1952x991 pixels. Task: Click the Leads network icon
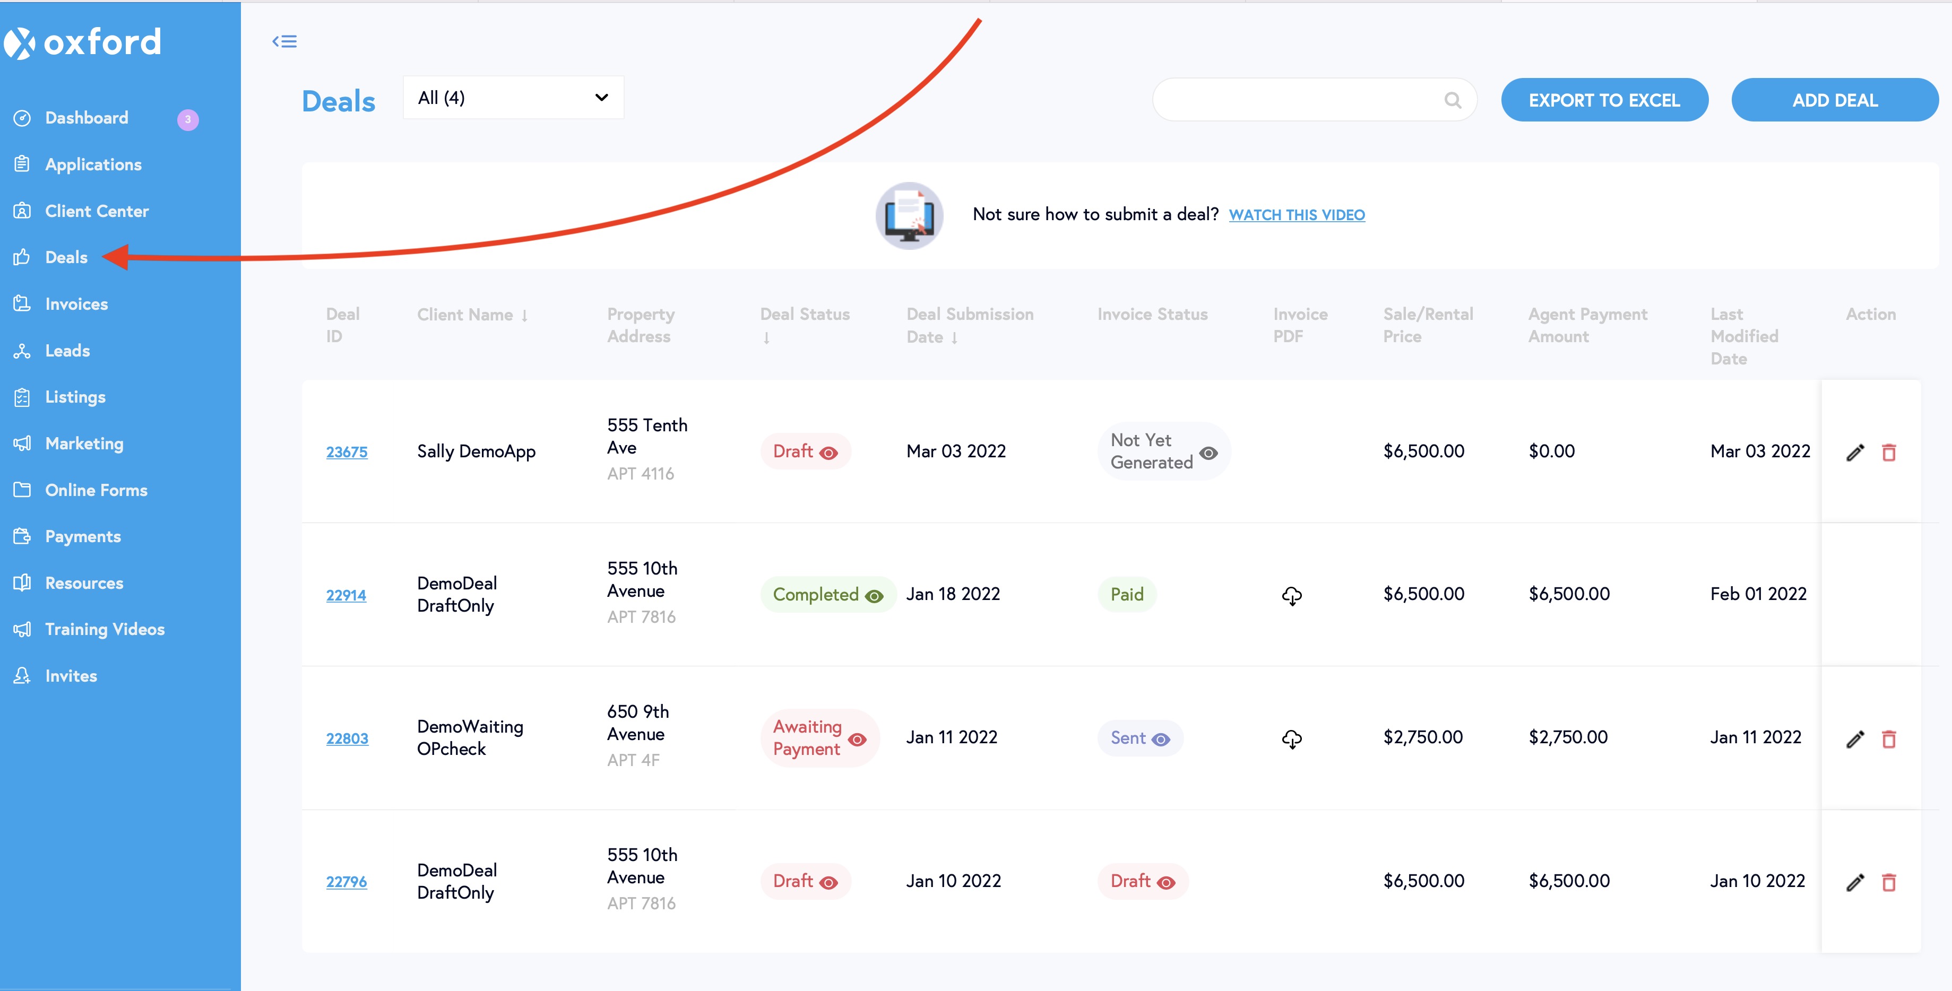(x=22, y=351)
